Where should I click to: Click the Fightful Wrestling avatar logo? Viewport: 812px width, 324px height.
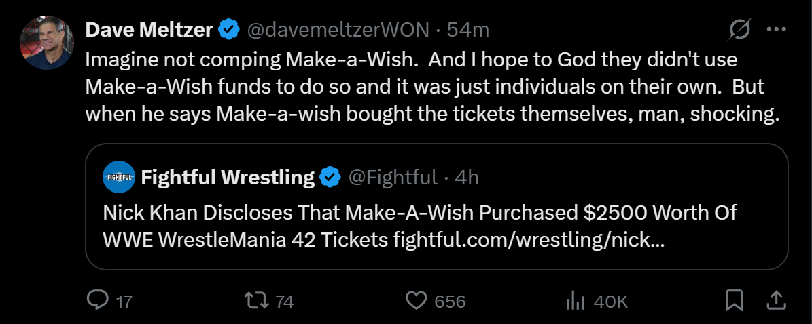coord(119,178)
